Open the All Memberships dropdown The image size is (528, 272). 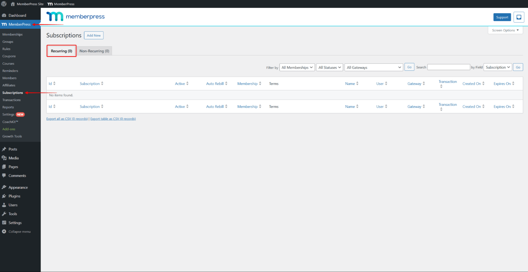point(297,67)
